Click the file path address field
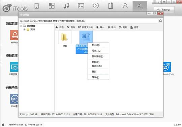 (x=88, y=21)
